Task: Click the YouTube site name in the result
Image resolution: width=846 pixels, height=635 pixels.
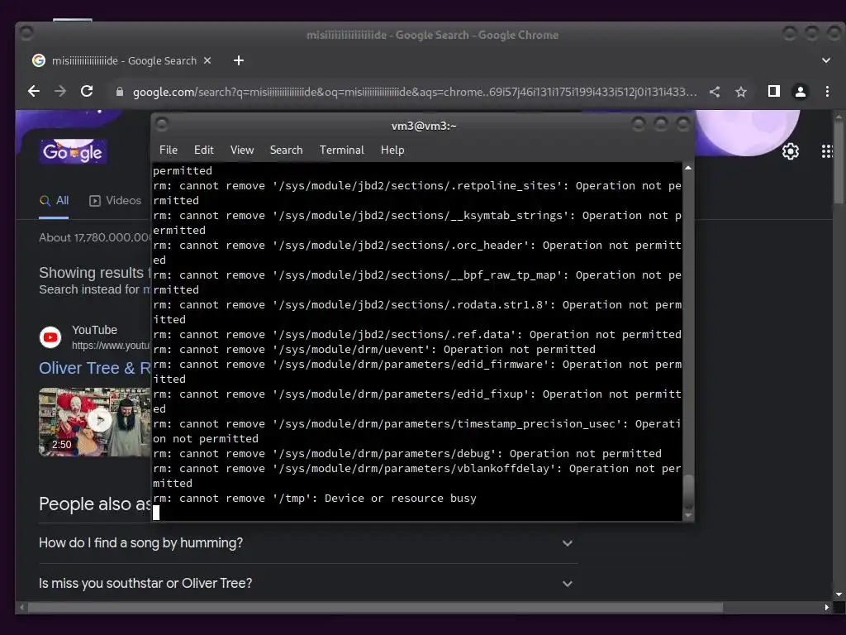Action: [x=94, y=330]
